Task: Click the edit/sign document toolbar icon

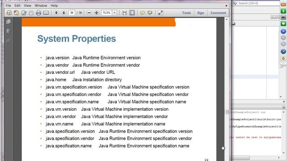Action: [x=24, y=13]
